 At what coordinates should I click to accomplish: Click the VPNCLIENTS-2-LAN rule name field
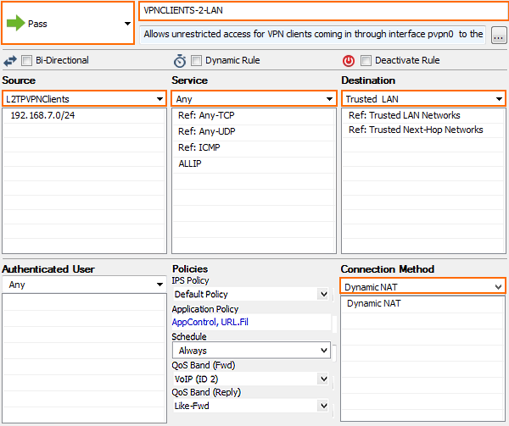coord(323,11)
